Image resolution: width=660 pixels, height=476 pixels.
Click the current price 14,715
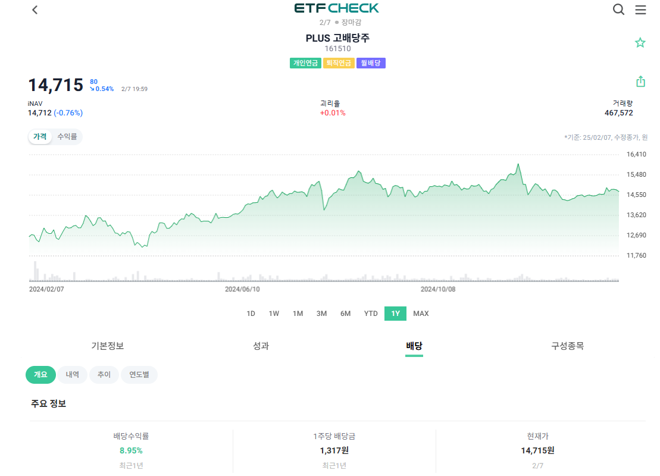pos(55,85)
